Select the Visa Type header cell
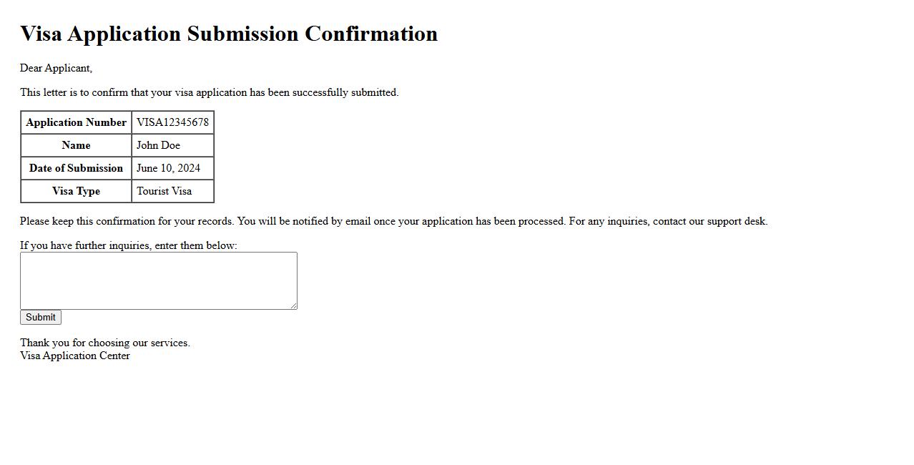 [76, 191]
